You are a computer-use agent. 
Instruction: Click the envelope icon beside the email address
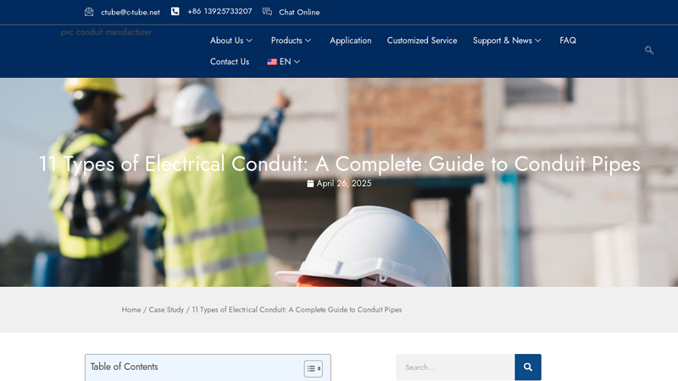89,12
